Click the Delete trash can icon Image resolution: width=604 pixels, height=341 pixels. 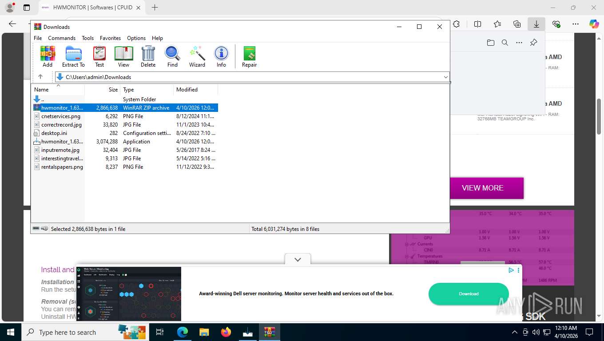148,56
